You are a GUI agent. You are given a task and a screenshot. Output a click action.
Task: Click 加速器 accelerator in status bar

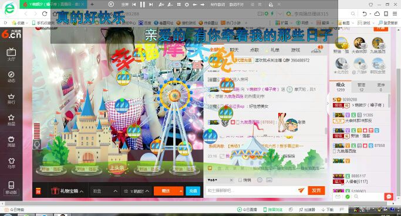click(x=307, y=210)
